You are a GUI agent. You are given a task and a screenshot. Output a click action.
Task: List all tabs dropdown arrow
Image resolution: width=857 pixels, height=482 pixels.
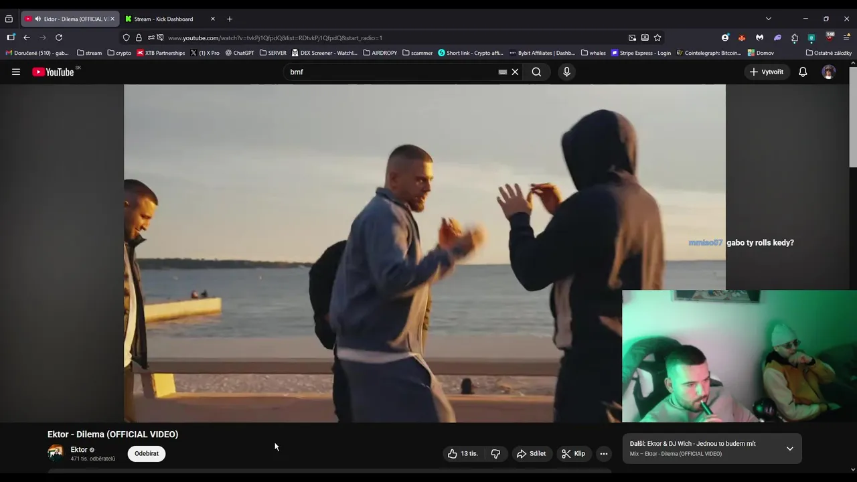(x=769, y=19)
